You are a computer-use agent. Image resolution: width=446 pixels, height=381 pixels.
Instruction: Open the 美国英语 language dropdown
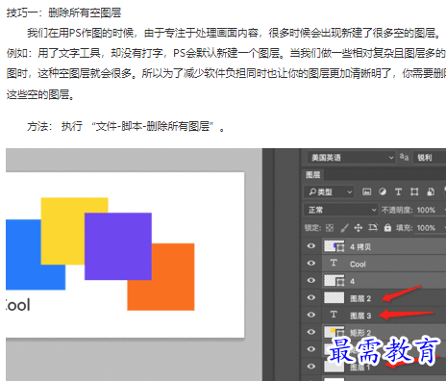pos(351,158)
